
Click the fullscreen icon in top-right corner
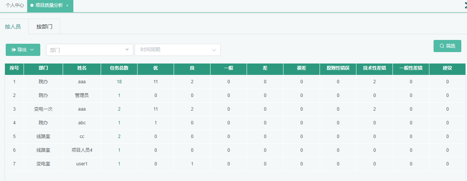coord(465,6)
